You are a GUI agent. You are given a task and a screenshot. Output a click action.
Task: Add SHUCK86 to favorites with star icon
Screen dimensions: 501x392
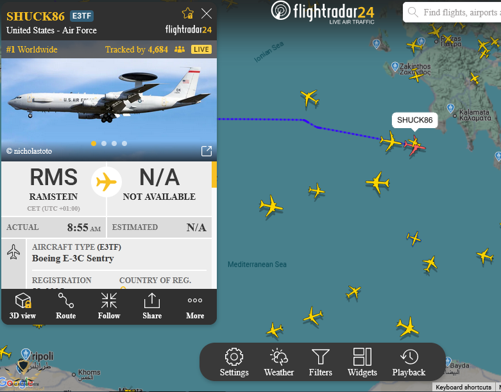click(x=188, y=13)
